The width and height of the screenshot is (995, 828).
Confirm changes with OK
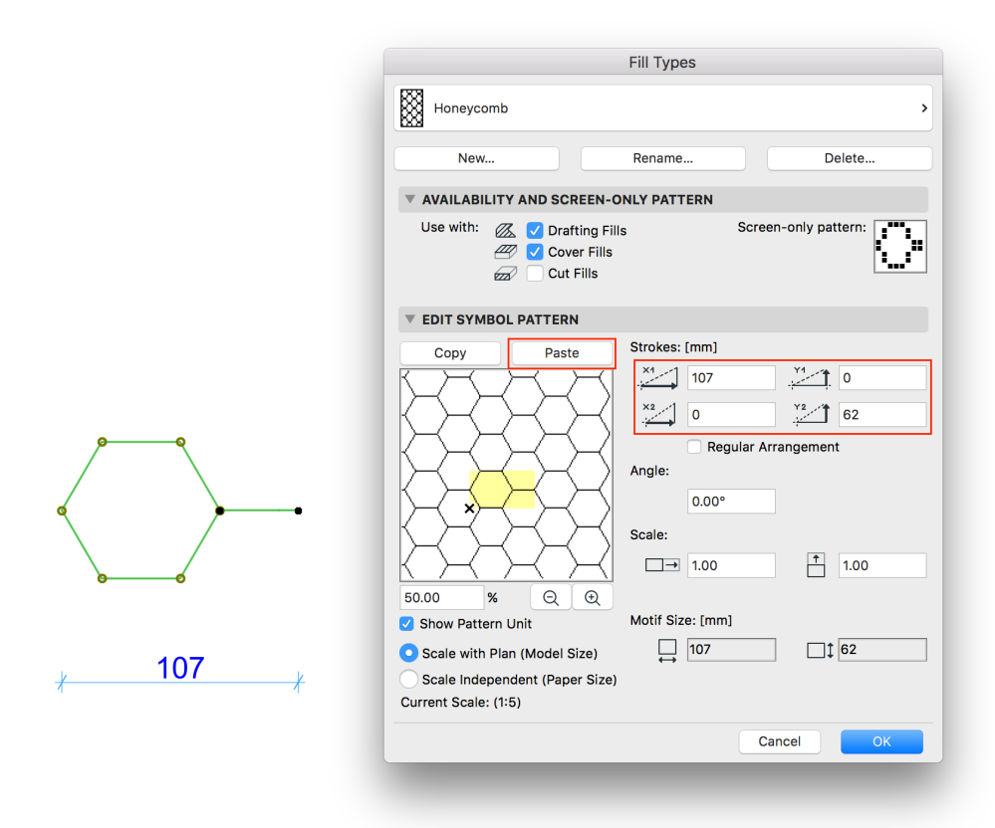click(x=880, y=741)
